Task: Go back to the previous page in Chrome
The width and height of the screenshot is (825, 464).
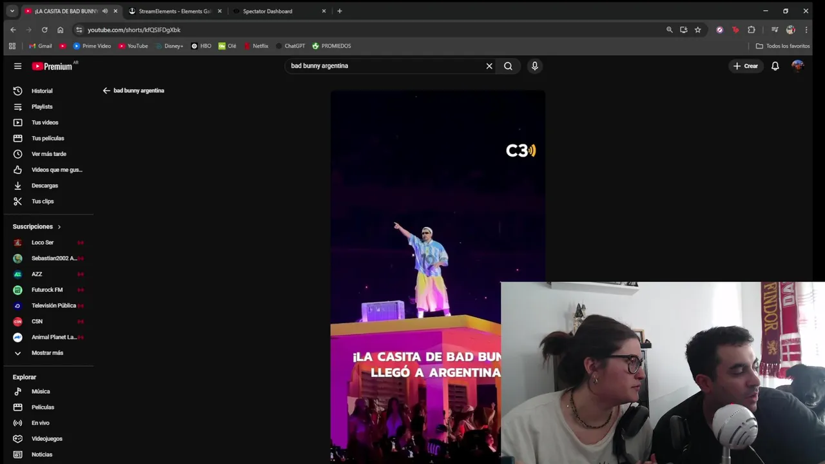Action: [13, 30]
